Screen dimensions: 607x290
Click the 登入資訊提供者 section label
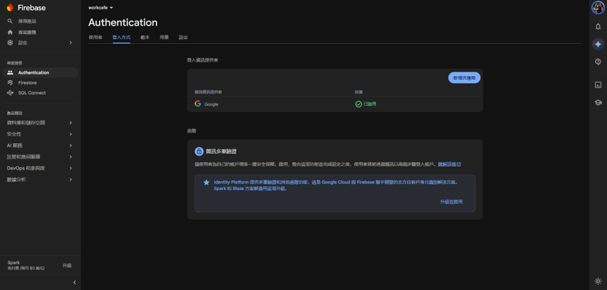point(203,60)
